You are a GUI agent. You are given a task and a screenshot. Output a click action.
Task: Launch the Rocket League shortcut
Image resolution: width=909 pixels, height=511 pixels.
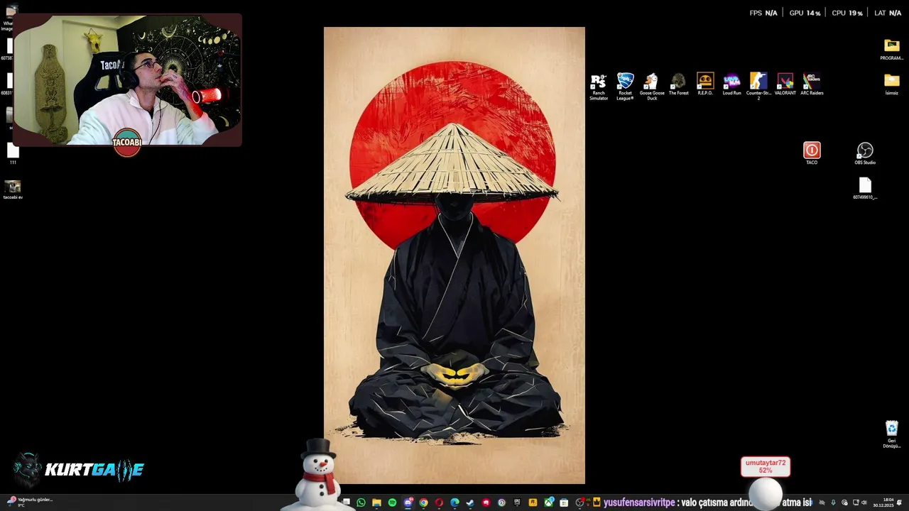click(x=625, y=86)
